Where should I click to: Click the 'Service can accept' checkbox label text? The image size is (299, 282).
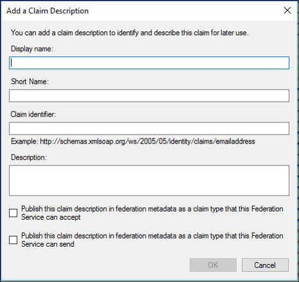(x=51, y=217)
